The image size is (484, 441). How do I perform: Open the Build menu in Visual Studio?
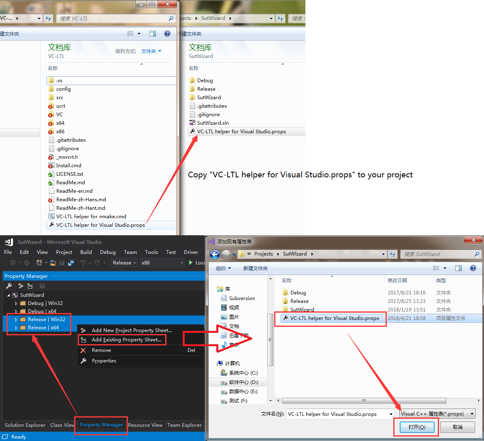click(x=86, y=252)
